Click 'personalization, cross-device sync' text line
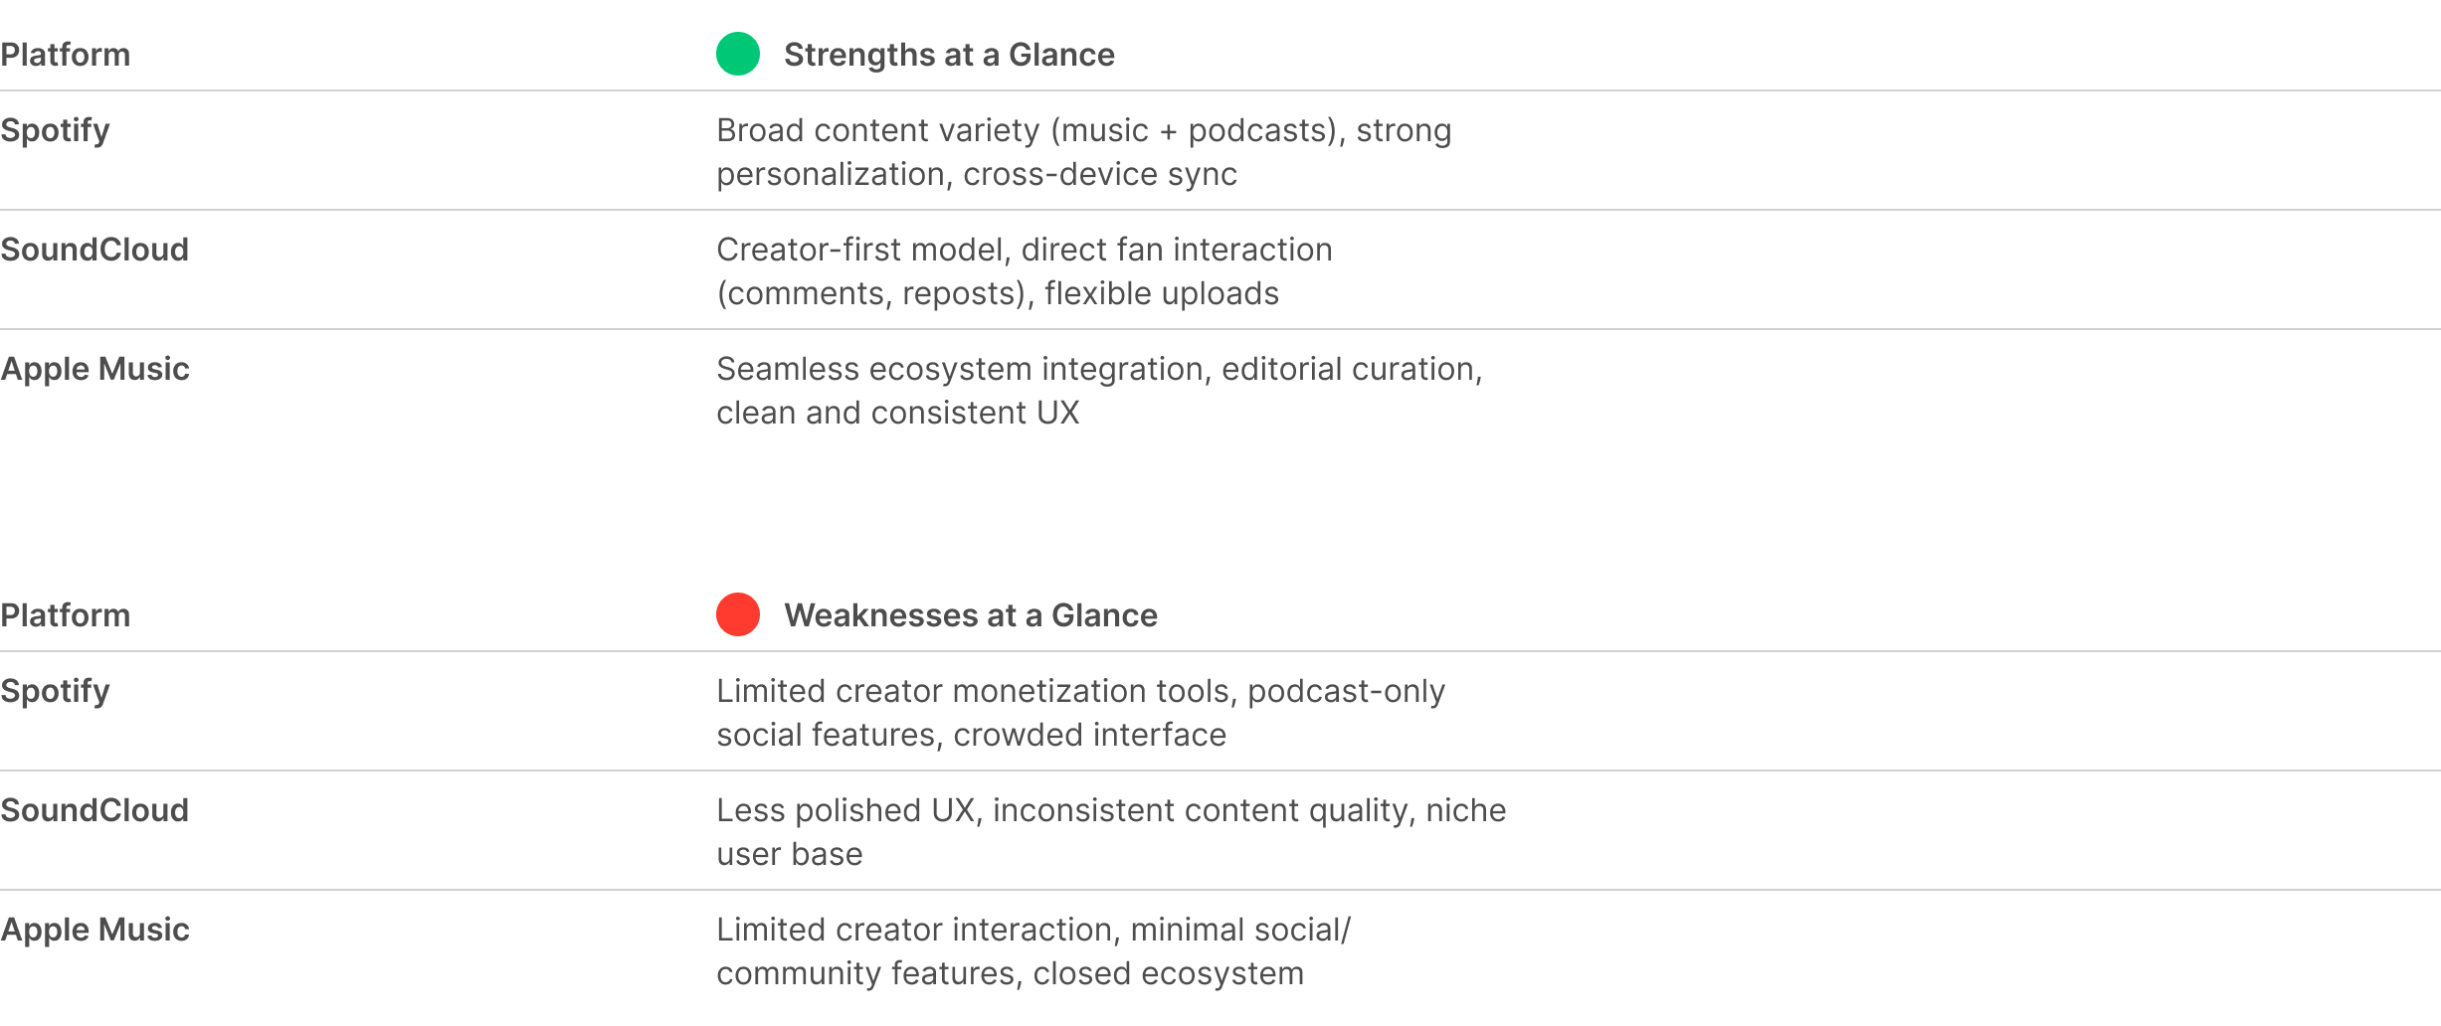 point(976,174)
